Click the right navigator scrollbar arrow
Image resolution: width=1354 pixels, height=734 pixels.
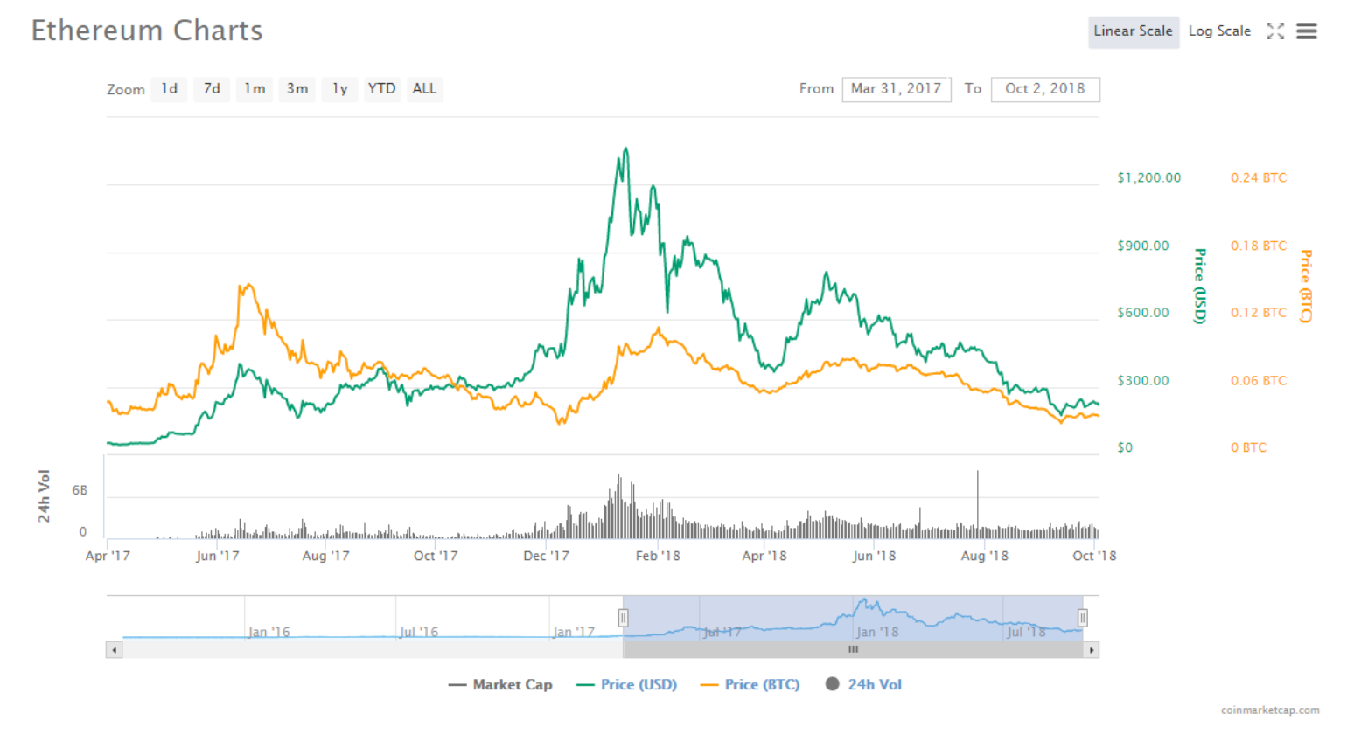coord(1092,649)
